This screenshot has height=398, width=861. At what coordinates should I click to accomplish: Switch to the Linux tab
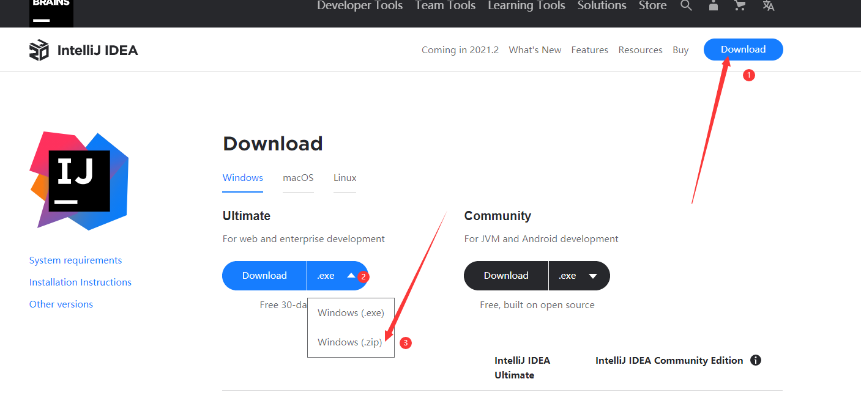[x=345, y=178]
